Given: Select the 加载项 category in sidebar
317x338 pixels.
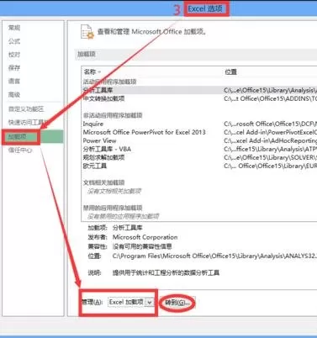Looking at the screenshot, I should [x=33, y=137].
